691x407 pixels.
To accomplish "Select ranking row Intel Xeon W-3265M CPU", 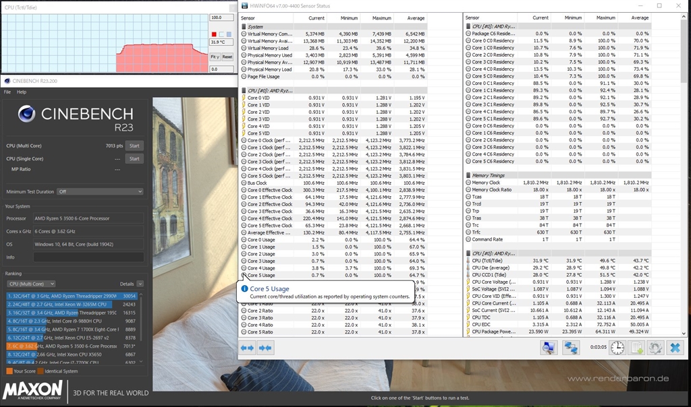I will [72, 305].
